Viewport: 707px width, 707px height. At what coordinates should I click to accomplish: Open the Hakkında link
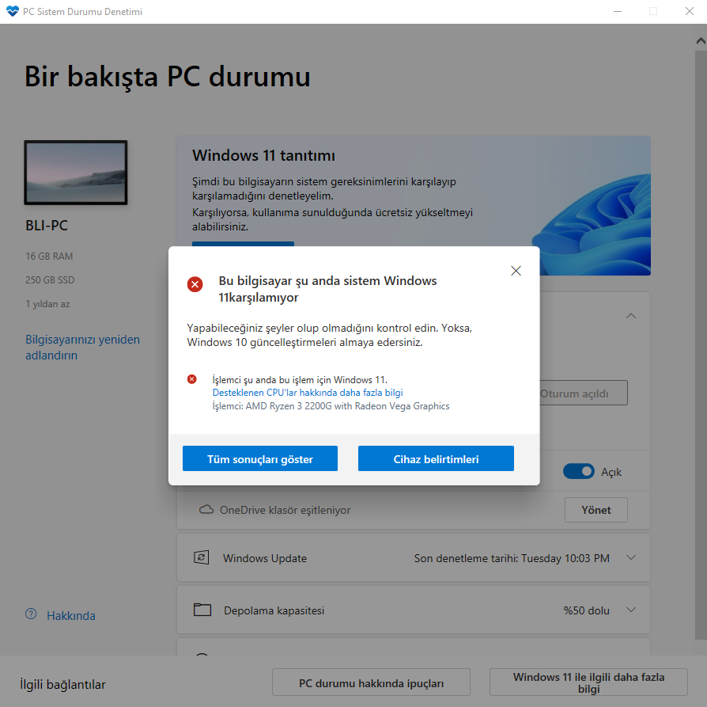pos(71,616)
